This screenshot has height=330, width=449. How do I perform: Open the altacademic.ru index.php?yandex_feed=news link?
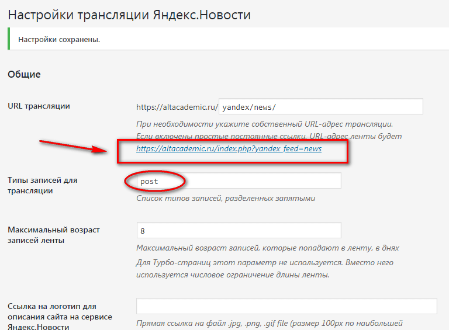(229, 149)
